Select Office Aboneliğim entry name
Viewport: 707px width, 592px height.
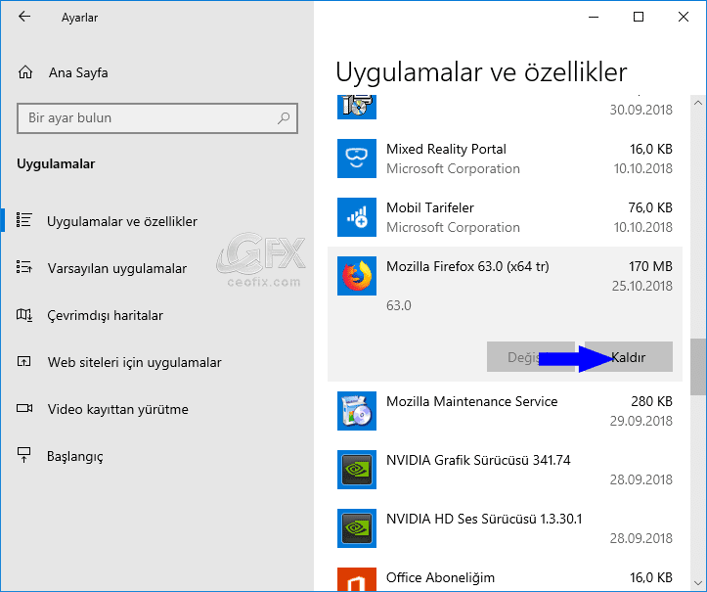pyautogui.click(x=440, y=577)
